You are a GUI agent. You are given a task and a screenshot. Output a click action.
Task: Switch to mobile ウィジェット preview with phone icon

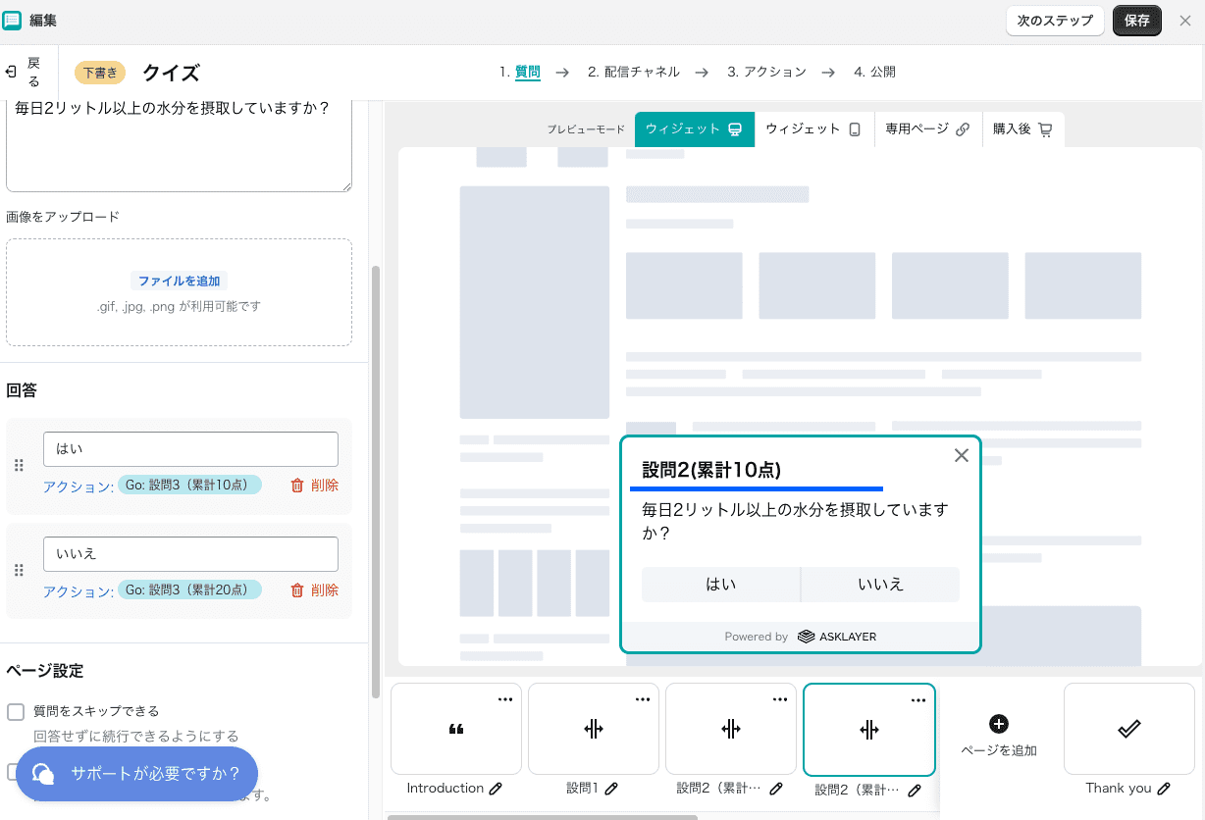pyautogui.click(x=812, y=128)
